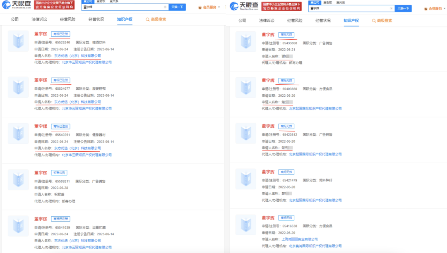Screen dimensions: 447x253
Task: Open 会员服务 menu in right panel
Action: (x=435, y=8)
